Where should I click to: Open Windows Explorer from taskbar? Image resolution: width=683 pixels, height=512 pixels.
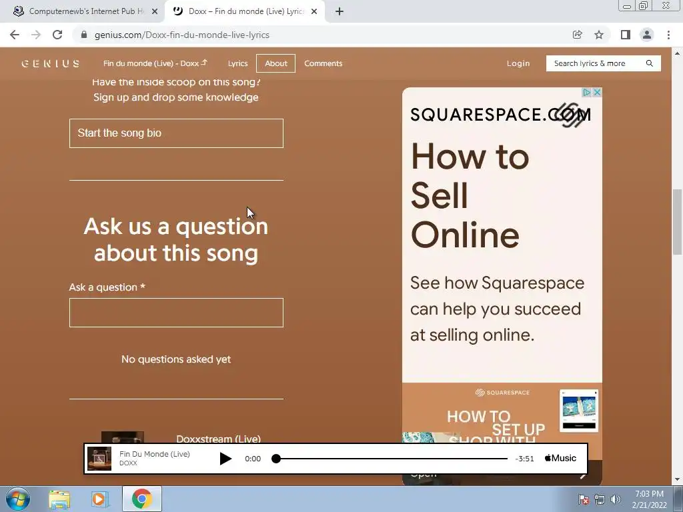tap(59, 499)
